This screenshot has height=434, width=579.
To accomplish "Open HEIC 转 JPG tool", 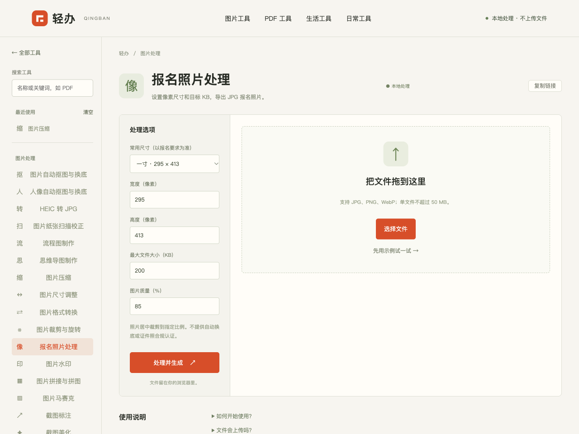I will pyautogui.click(x=52, y=209).
